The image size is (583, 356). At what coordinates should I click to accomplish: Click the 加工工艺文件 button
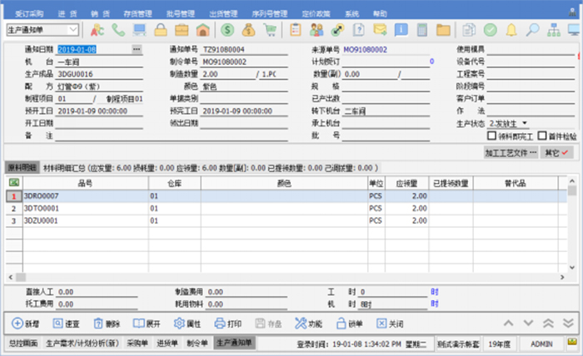tap(511, 153)
